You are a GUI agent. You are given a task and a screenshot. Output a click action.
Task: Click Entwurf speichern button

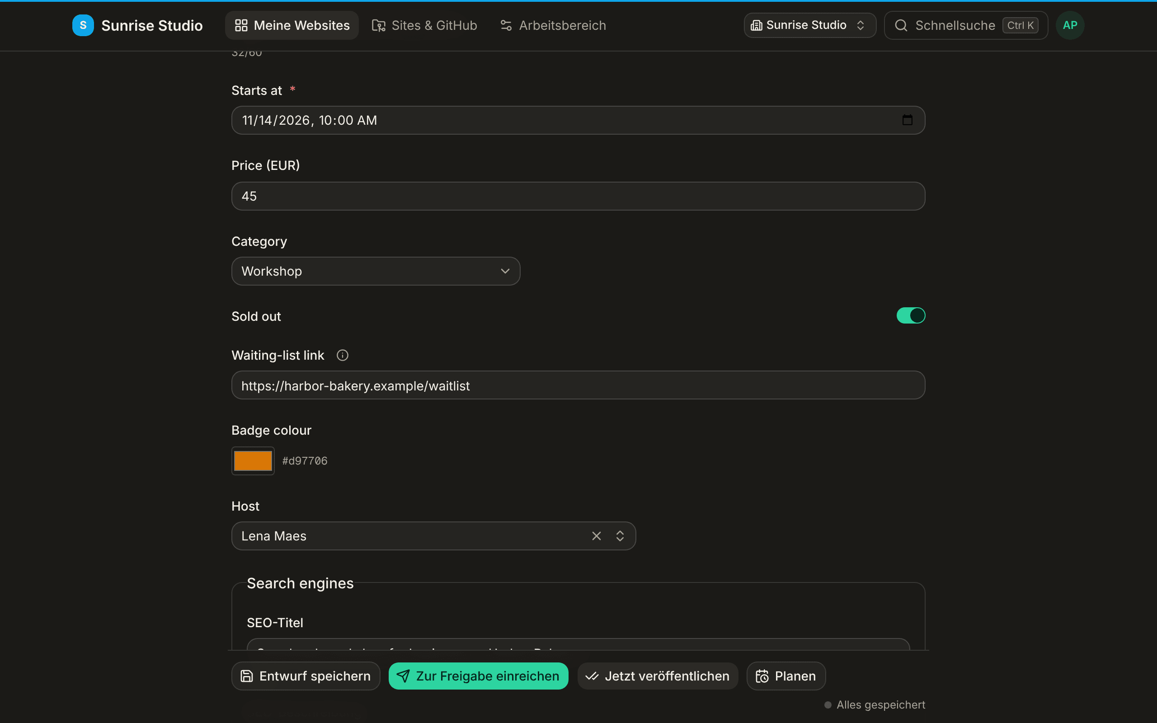pyautogui.click(x=306, y=676)
